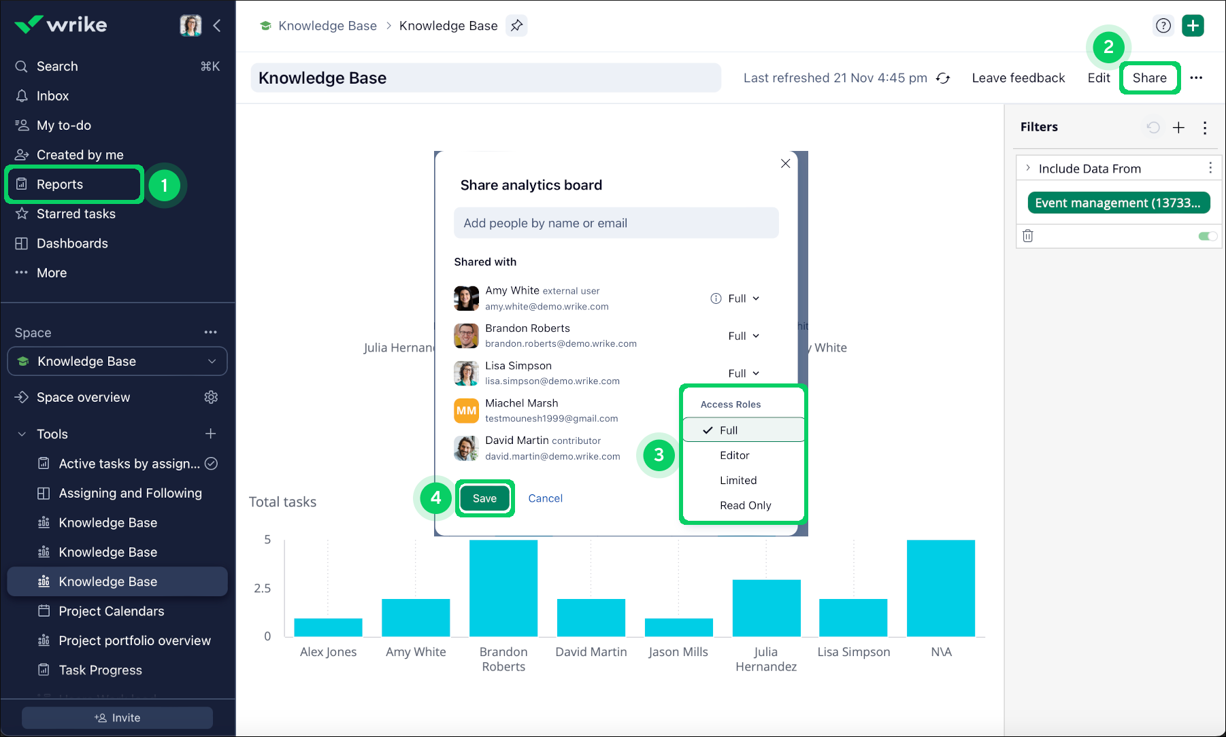Viewport: 1226px width, 737px height.
Task: Open Amy White's Full access dropdown
Action: tap(743, 298)
